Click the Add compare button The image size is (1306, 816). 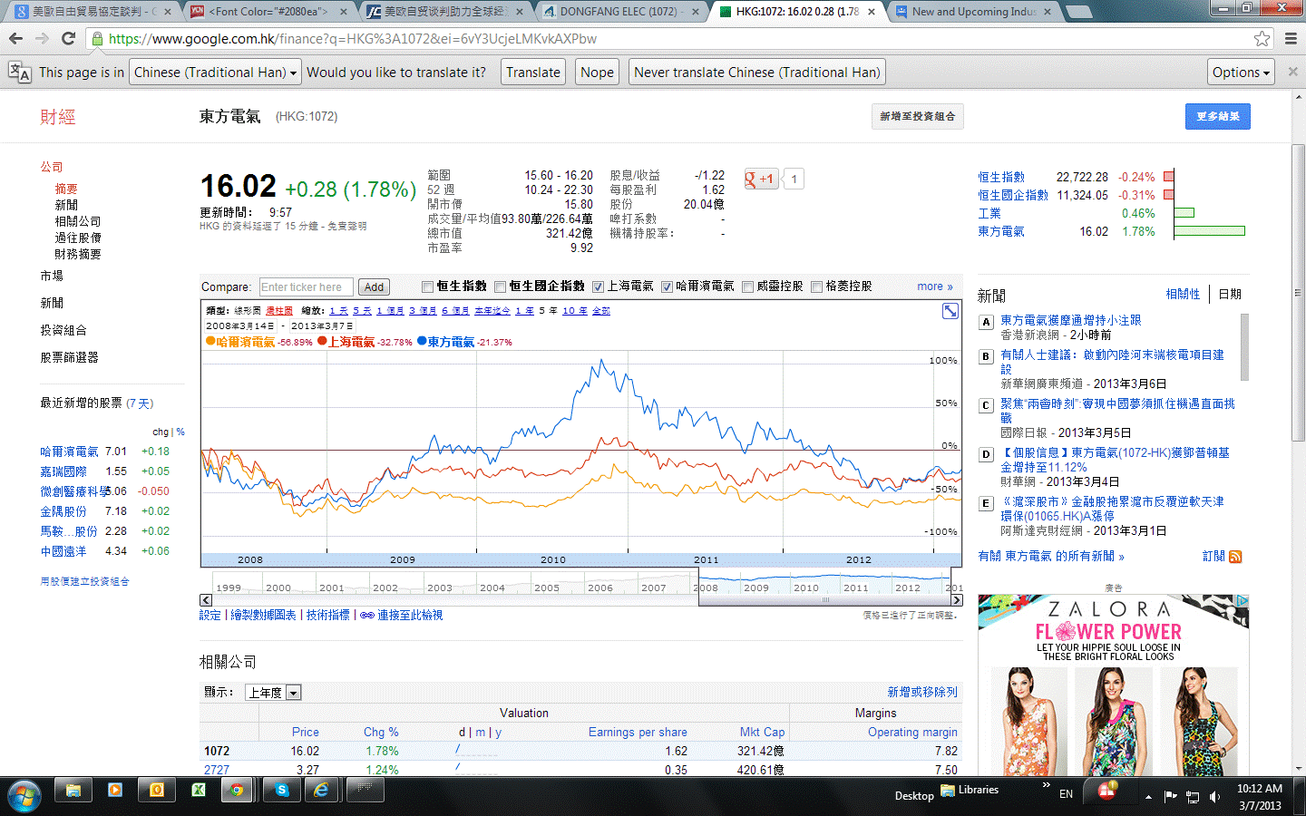[x=374, y=287]
